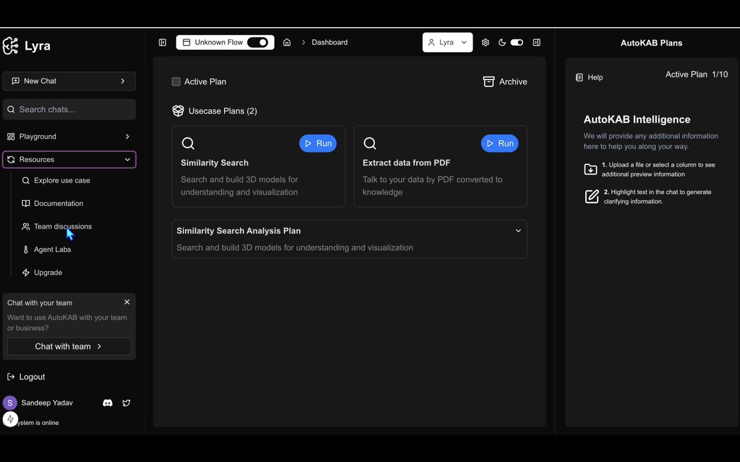Viewport: 740px width, 462px height.
Task: Toggle the dark mode switch
Action: pos(517,43)
